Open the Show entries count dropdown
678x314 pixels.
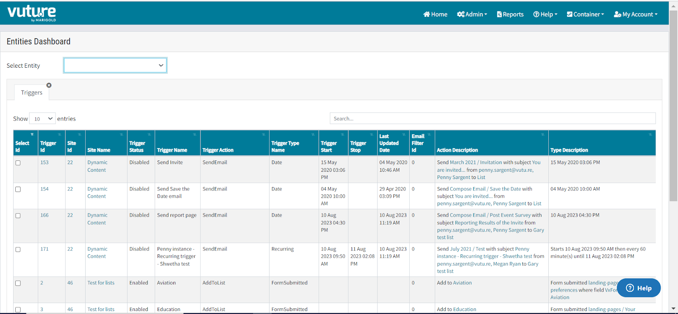pos(43,119)
